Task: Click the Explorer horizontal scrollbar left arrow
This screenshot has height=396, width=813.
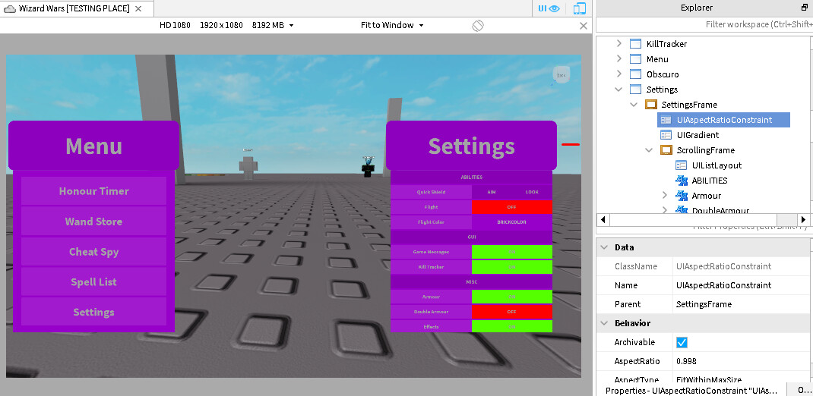Action: pyautogui.click(x=603, y=219)
